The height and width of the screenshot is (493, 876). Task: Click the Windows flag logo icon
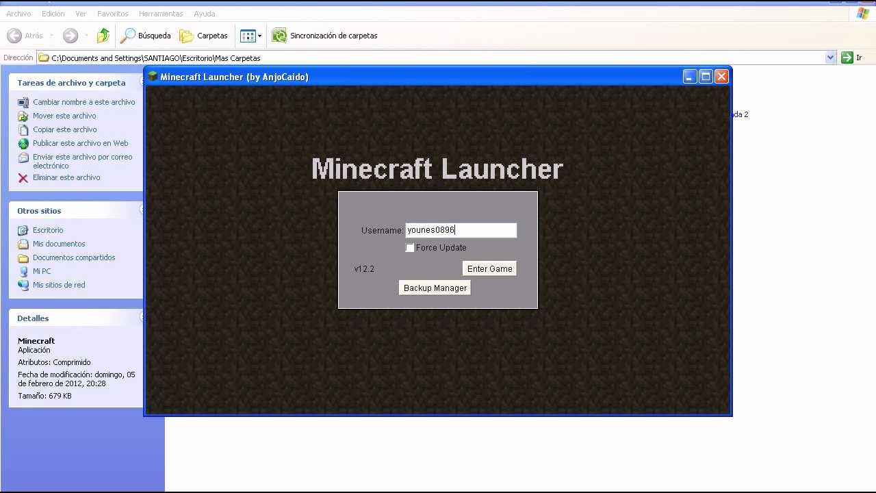(x=862, y=13)
